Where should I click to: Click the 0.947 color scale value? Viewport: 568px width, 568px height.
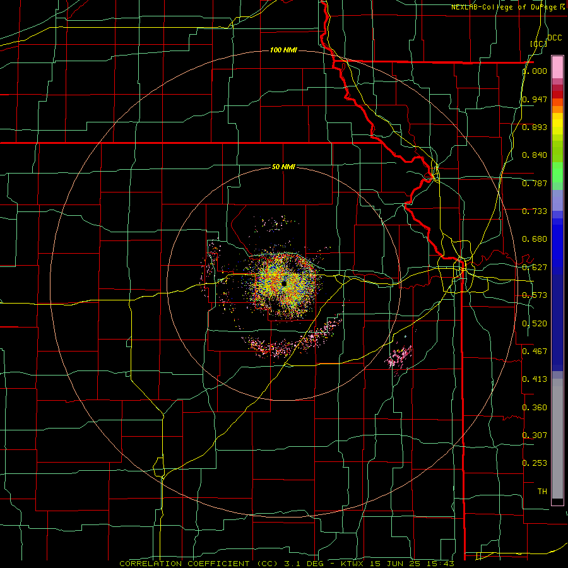[x=535, y=99]
